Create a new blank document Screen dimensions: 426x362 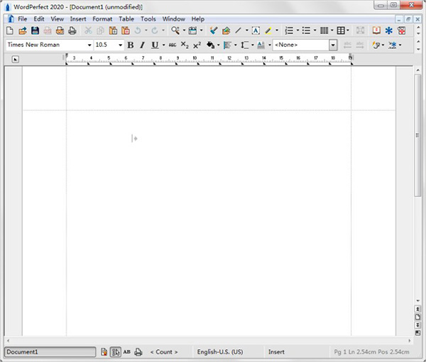[x=9, y=31]
